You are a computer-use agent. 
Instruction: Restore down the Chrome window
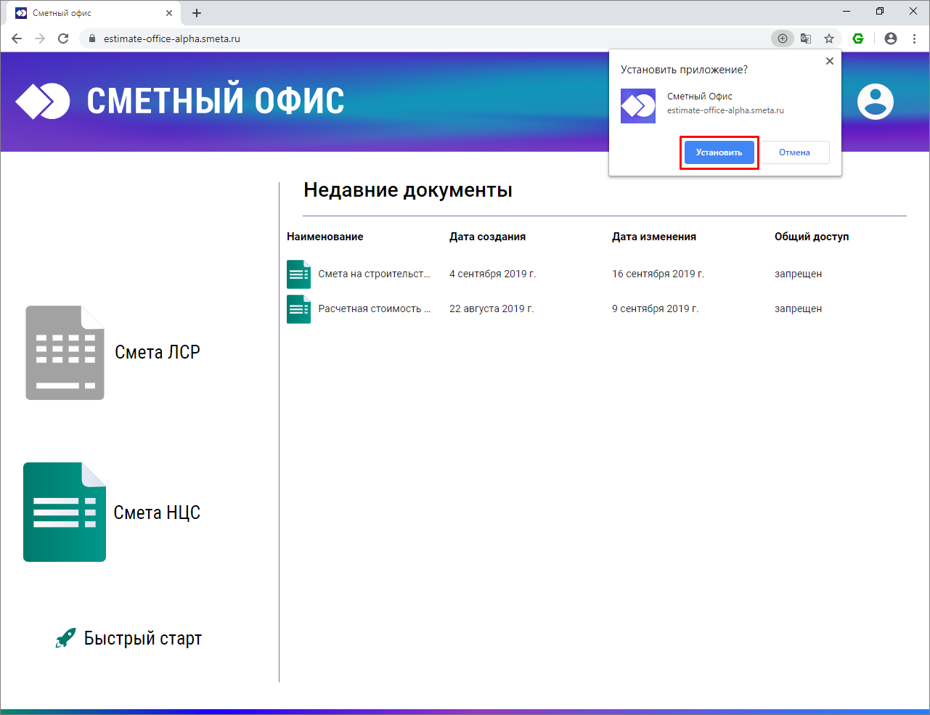click(880, 11)
